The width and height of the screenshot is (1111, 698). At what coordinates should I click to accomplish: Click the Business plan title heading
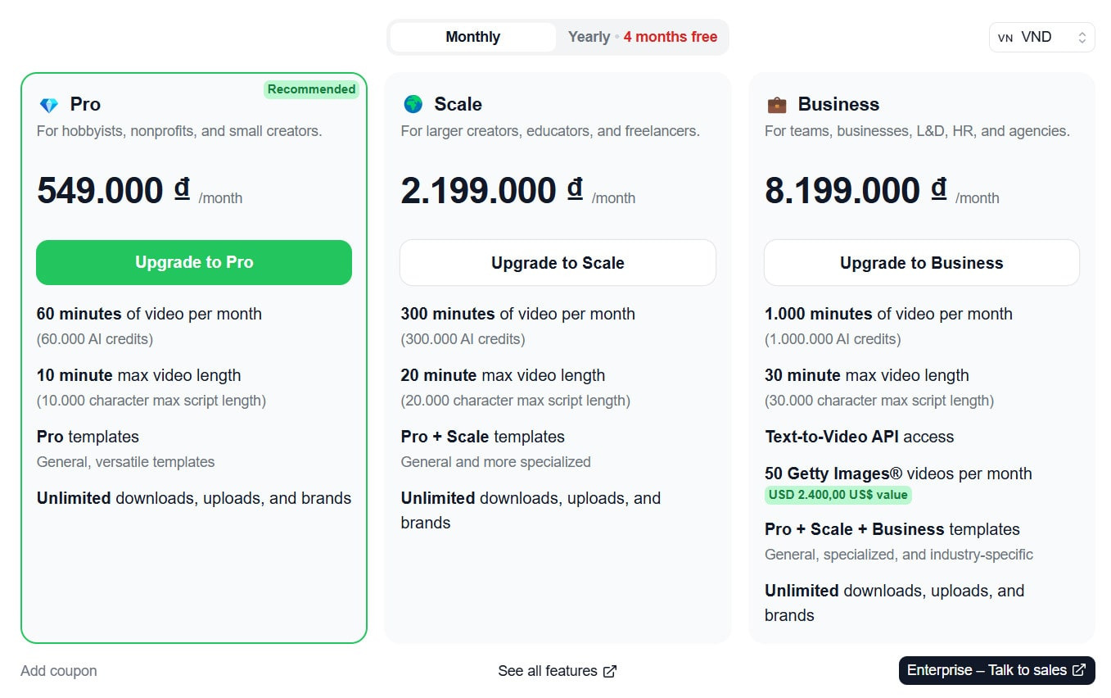point(838,104)
